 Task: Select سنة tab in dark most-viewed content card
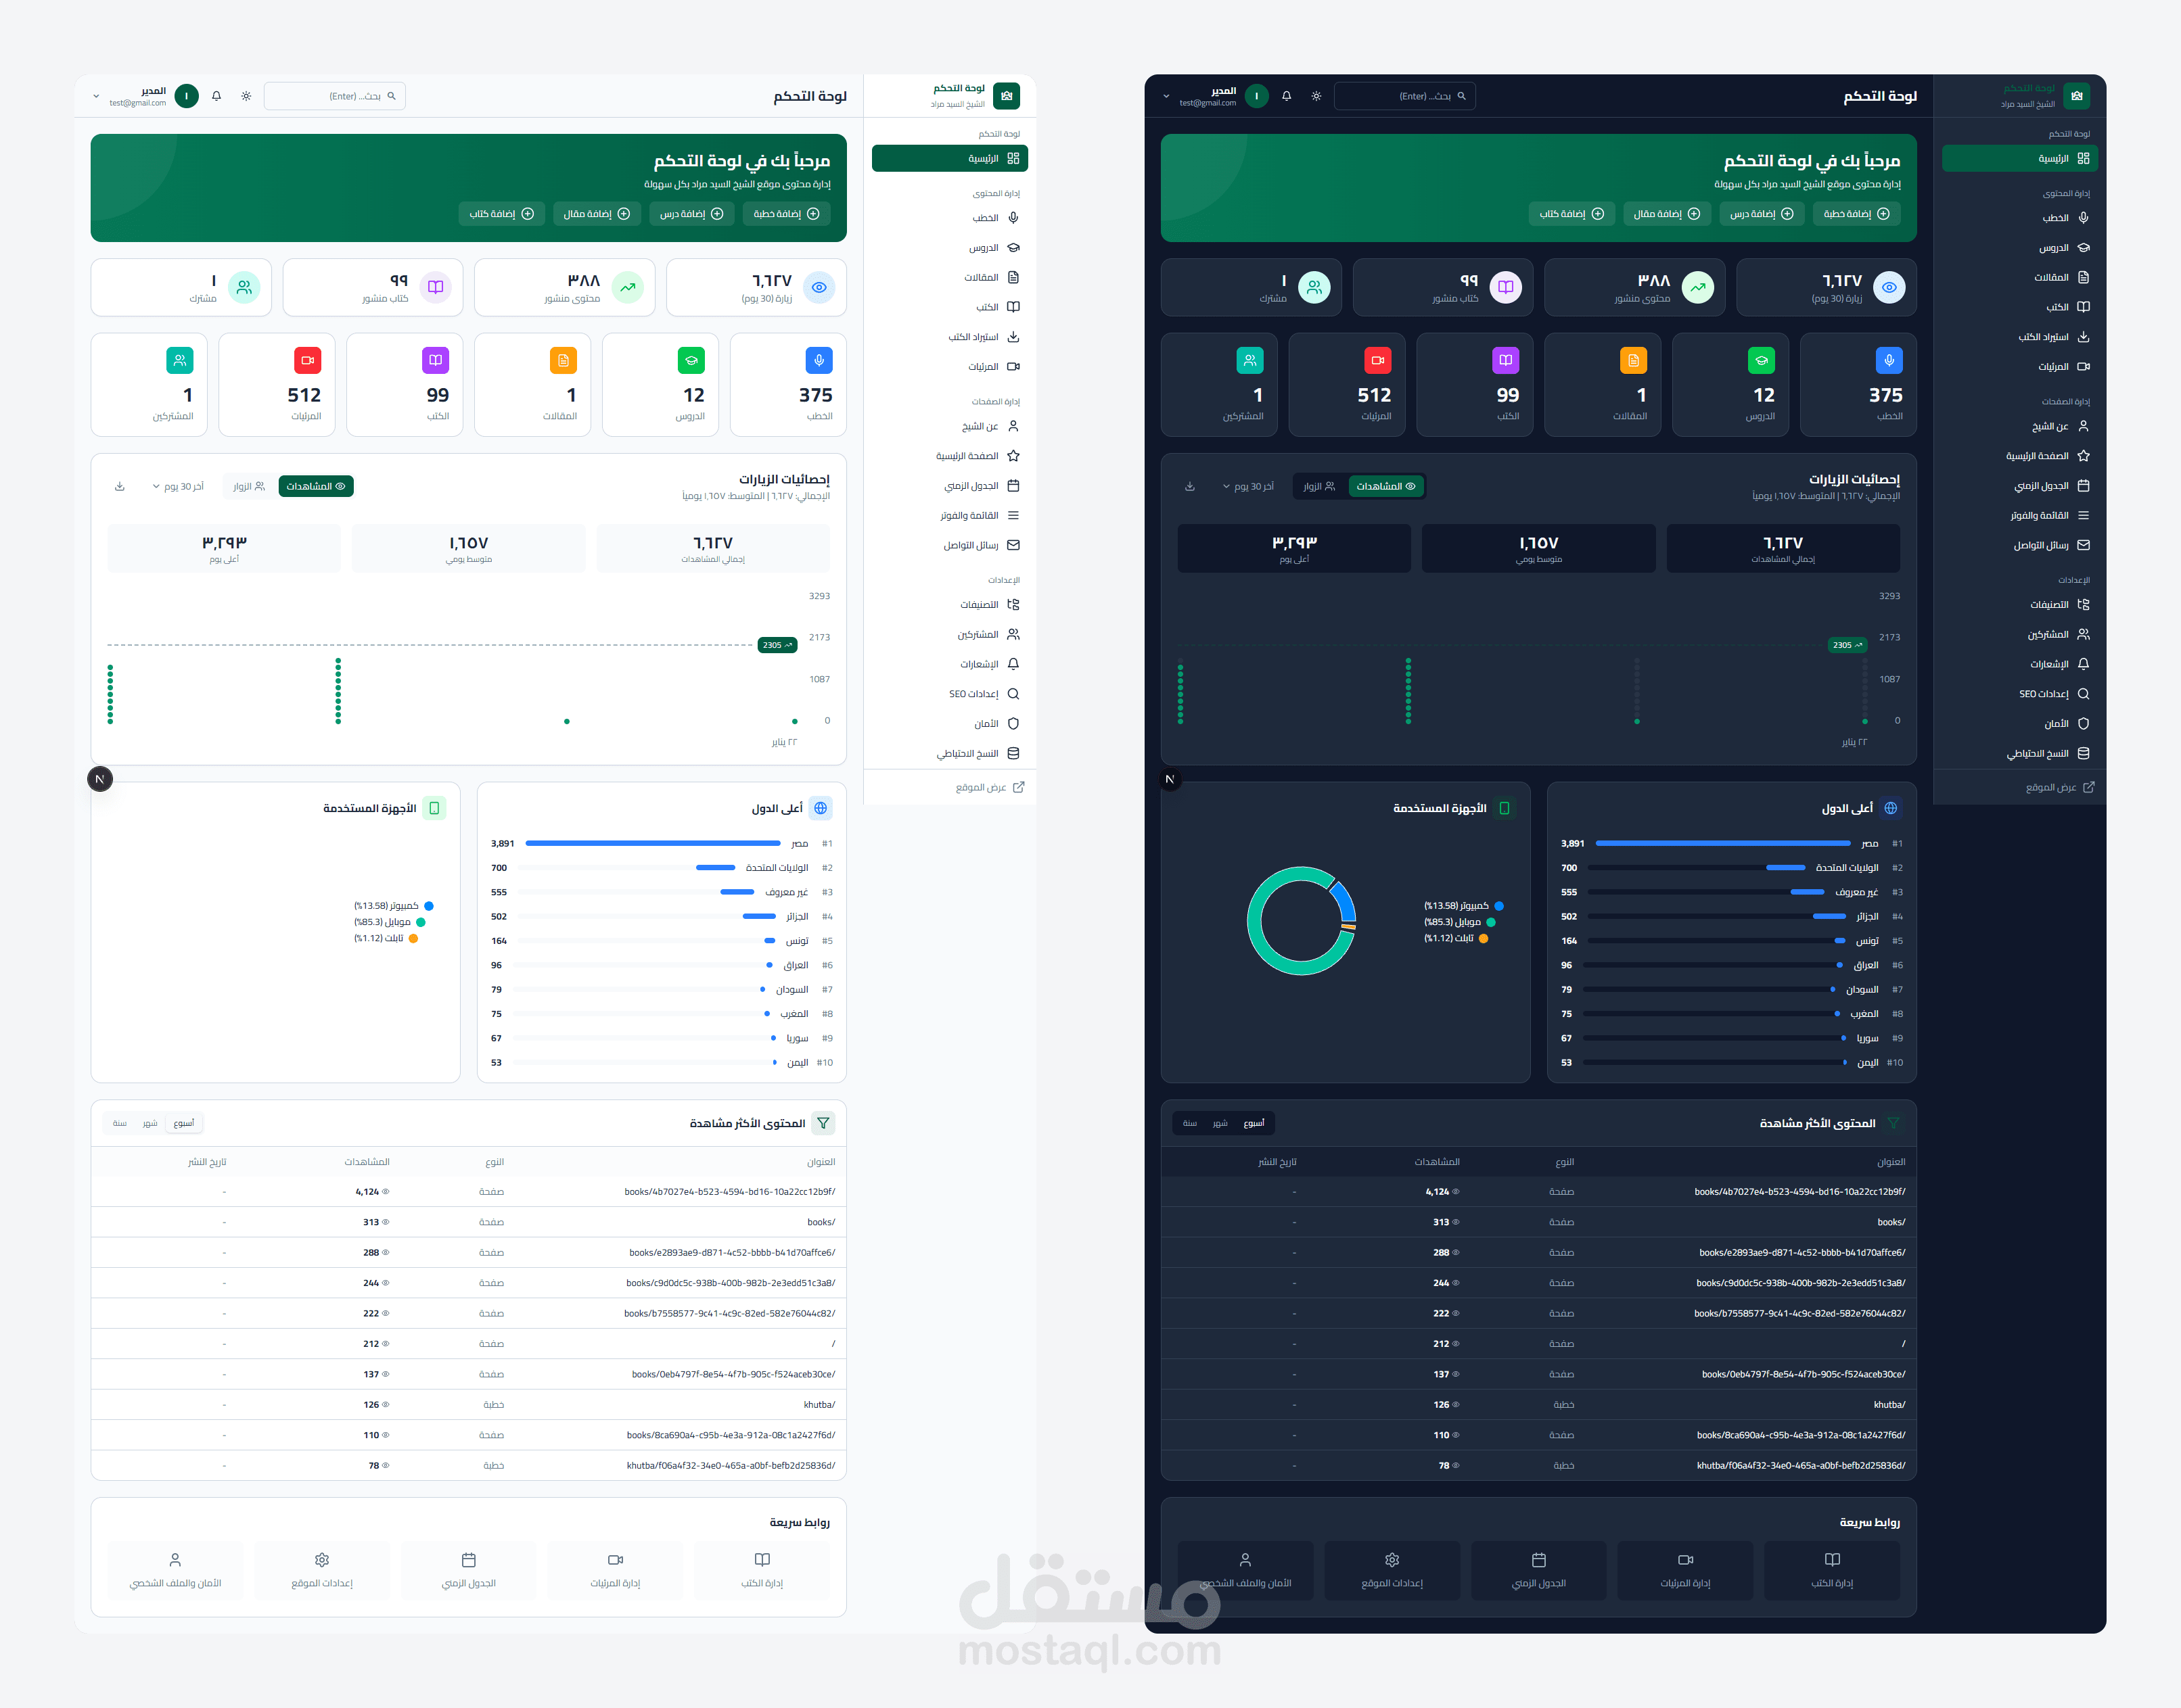(x=1189, y=1123)
